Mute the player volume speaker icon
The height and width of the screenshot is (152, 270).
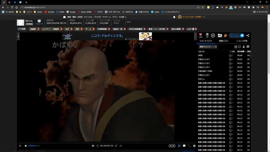tap(26, 146)
